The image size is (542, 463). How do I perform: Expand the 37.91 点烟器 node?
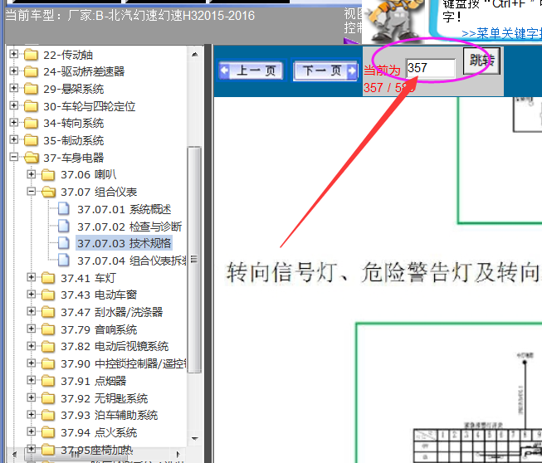[x=31, y=380]
